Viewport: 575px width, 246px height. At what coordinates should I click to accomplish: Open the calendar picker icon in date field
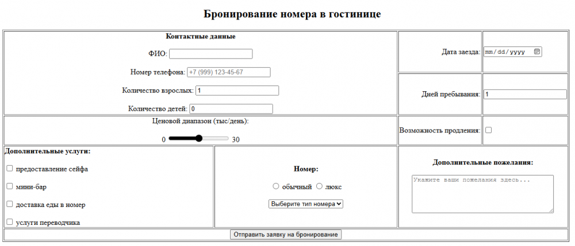click(537, 52)
